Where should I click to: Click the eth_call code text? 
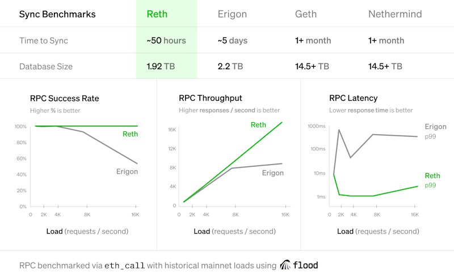pos(124,265)
